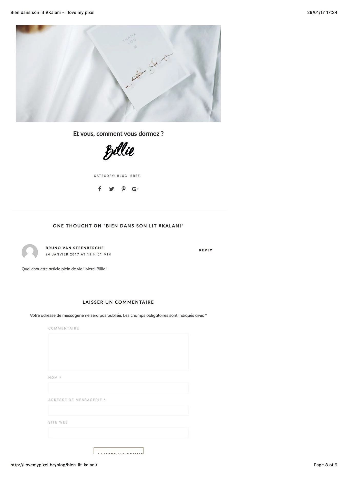The width and height of the screenshot is (348, 492).
Task: Click the ilovemypixel.be URL in the footer
Action: click(x=54, y=465)
